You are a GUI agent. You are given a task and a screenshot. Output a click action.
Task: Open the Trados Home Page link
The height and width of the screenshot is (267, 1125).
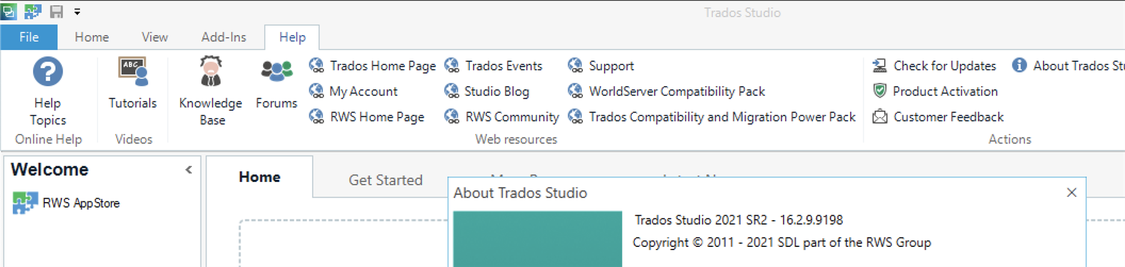click(372, 66)
